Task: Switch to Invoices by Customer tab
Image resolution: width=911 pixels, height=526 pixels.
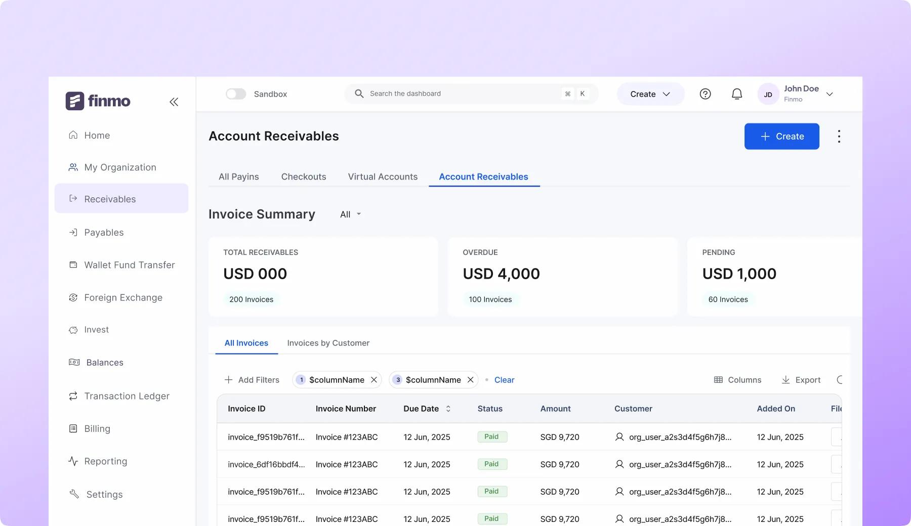Action: tap(328, 343)
